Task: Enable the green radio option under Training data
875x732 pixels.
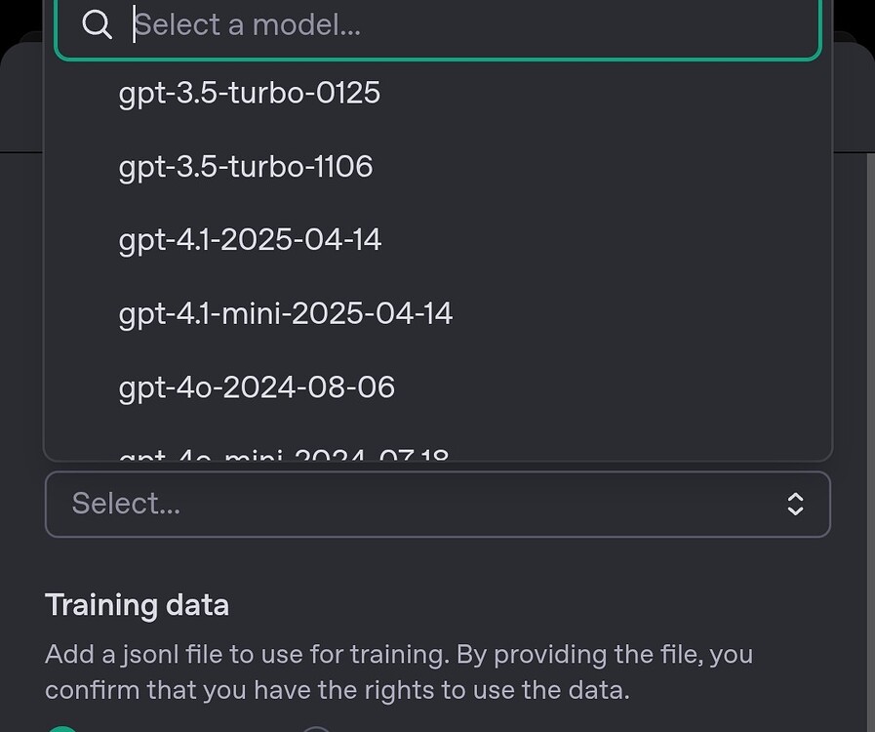Action: [x=62, y=728]
